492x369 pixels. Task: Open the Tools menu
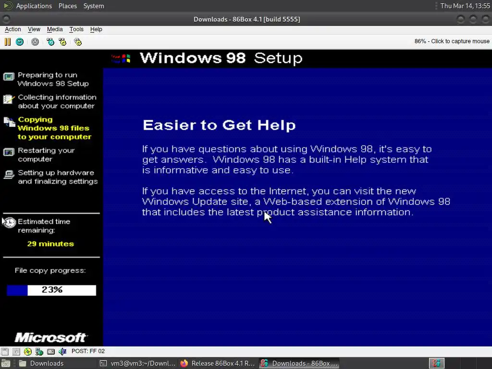coord(76,29)
